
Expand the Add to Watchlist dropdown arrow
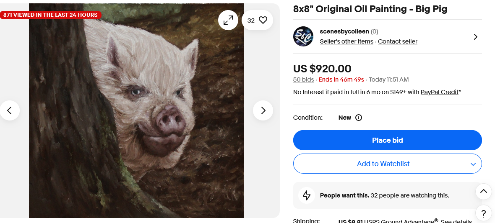[473, 164]
